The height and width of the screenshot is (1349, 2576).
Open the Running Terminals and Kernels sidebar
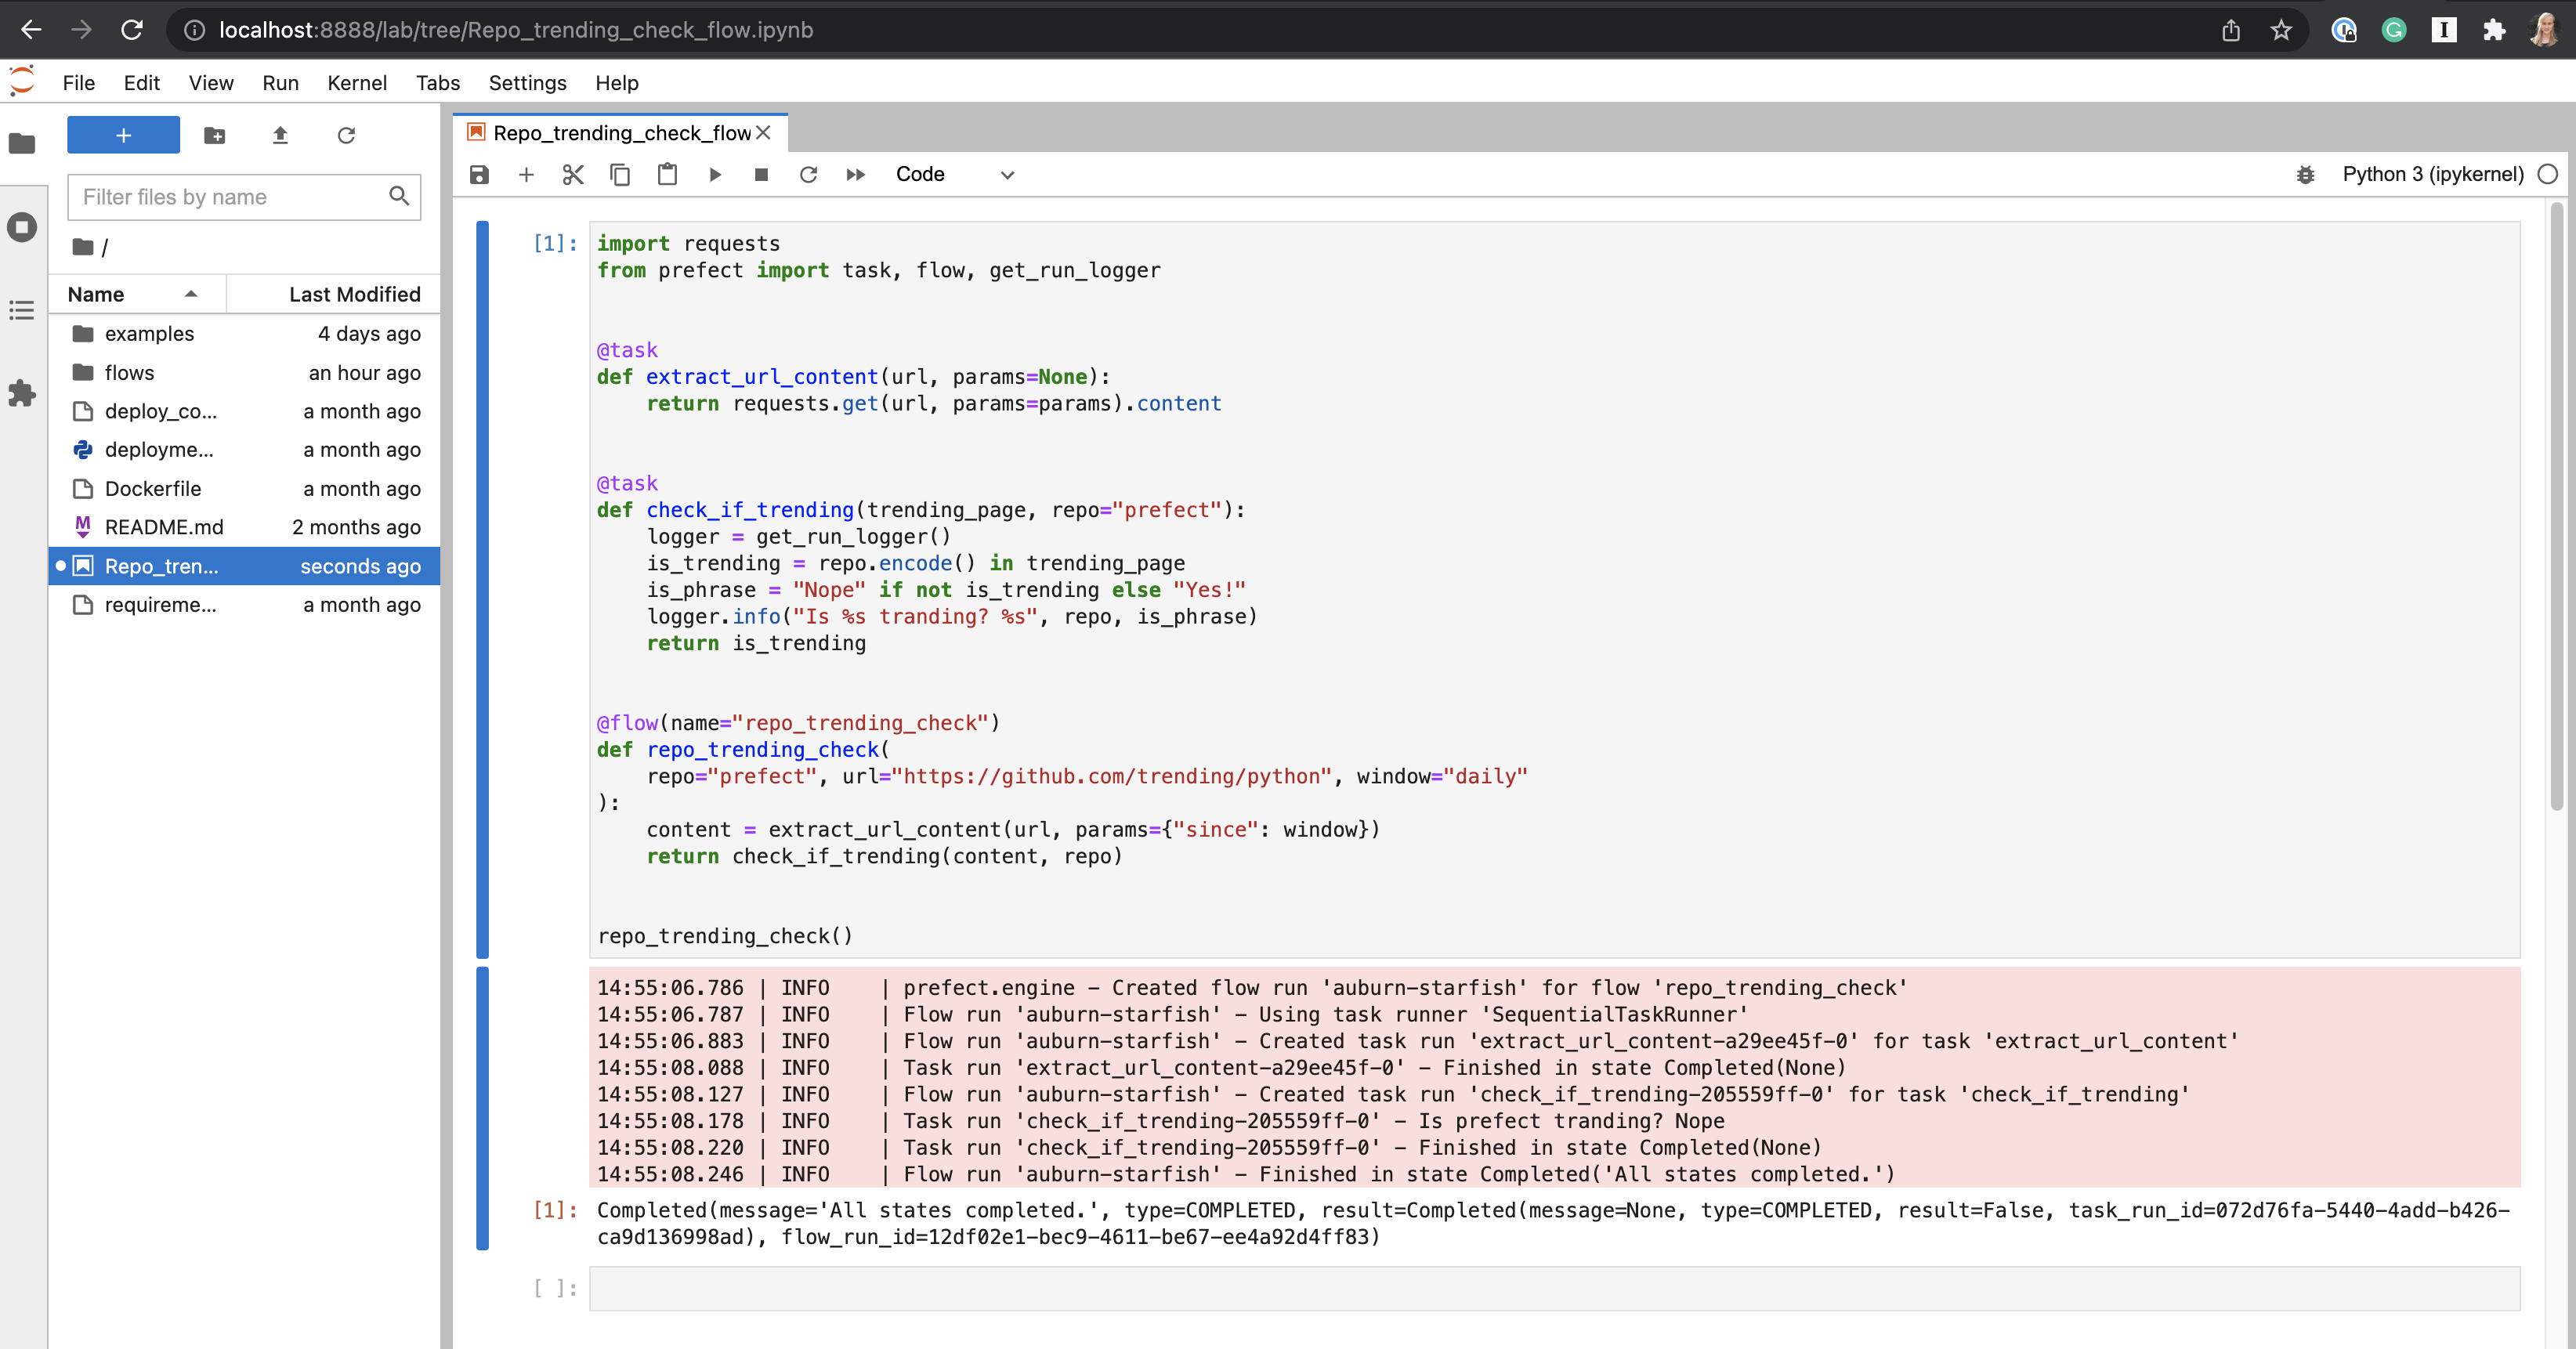[22, 227]
